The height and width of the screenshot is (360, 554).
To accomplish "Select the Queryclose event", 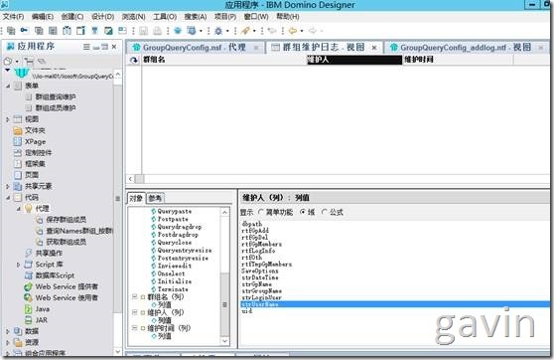I will (175, 243).
